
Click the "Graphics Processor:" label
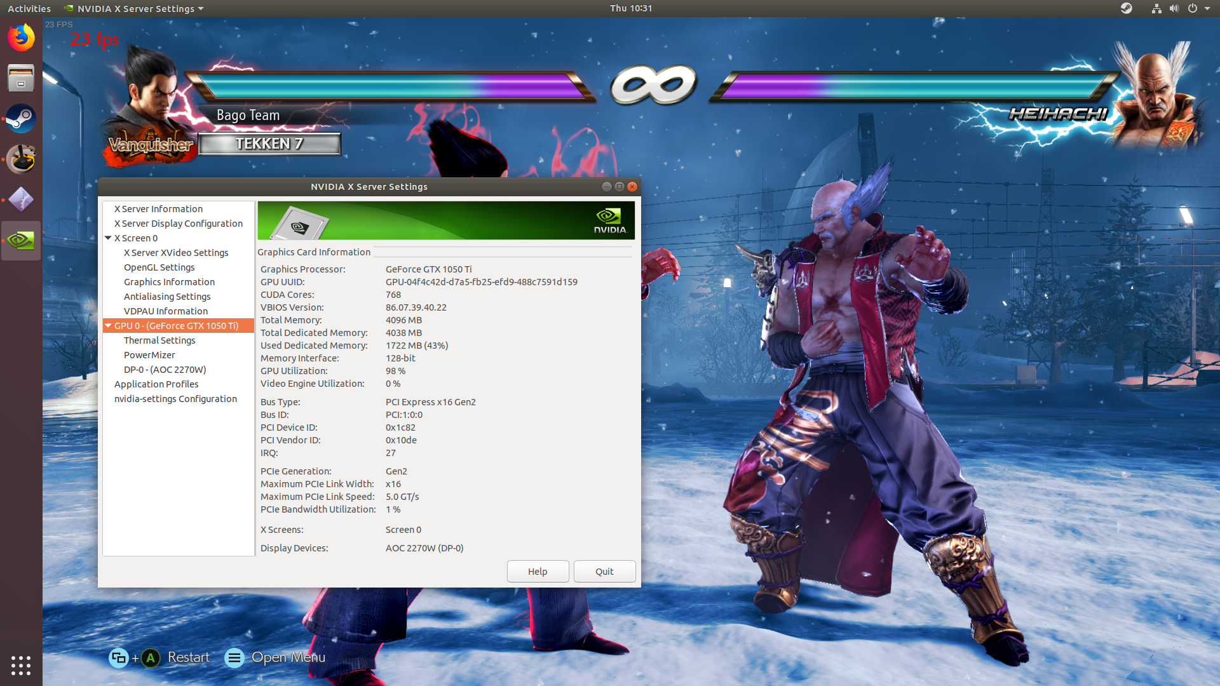click(303, 269)
